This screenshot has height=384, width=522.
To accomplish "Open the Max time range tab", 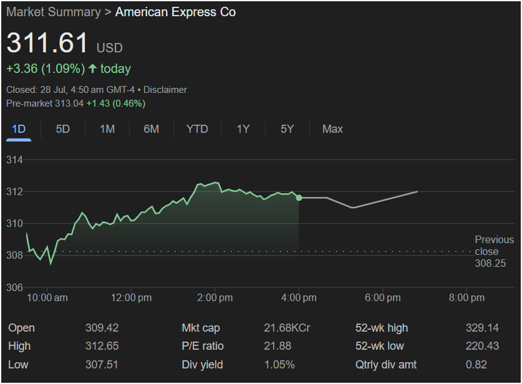I will coord(332,129).
